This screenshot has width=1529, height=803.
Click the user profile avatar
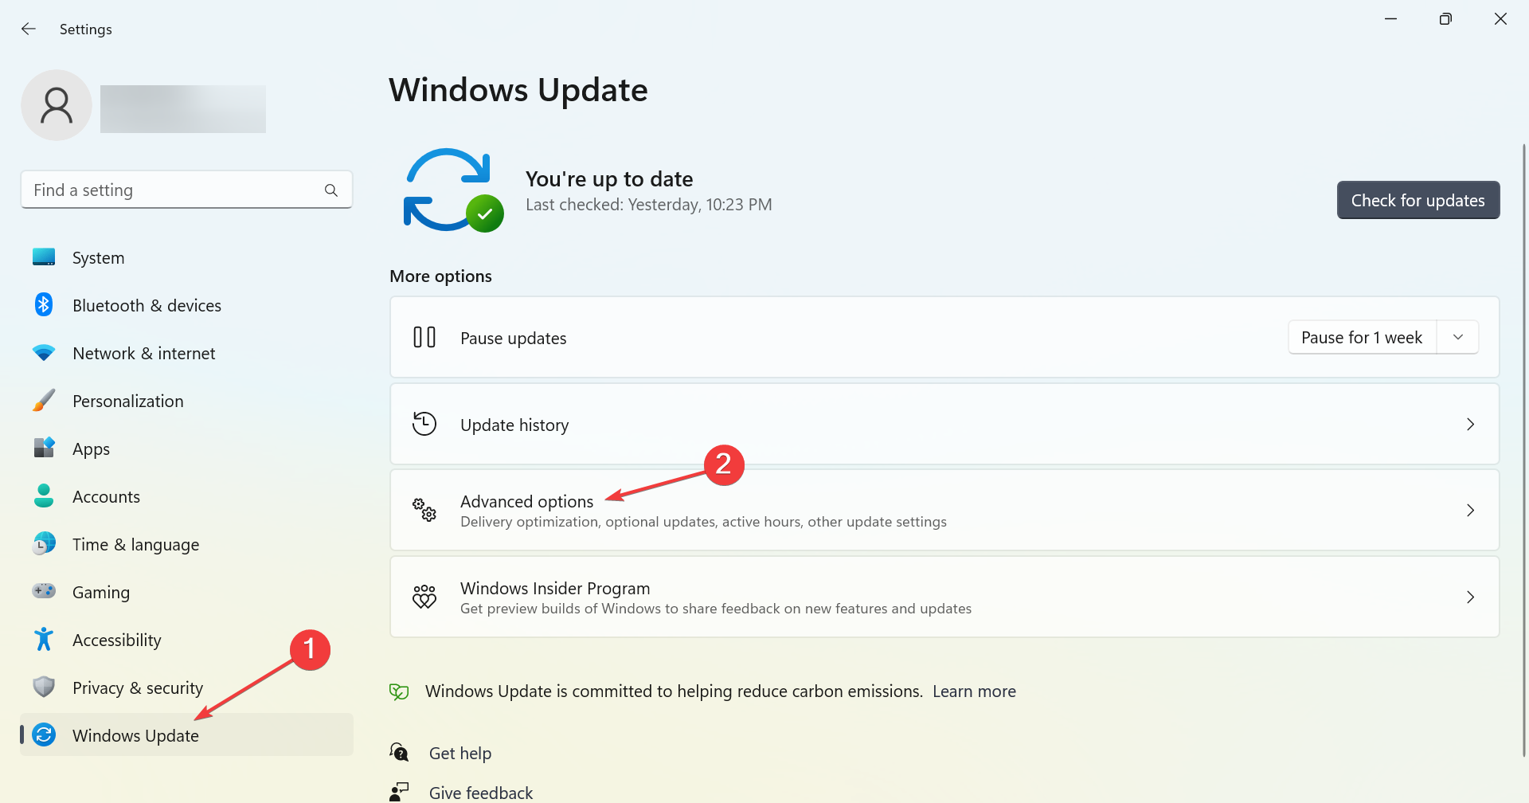[x=56, y=104]
